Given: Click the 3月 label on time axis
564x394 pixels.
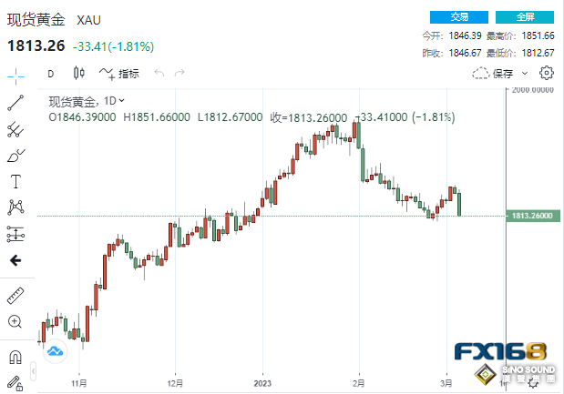Looking at the screenshot, I should [446, 384].
